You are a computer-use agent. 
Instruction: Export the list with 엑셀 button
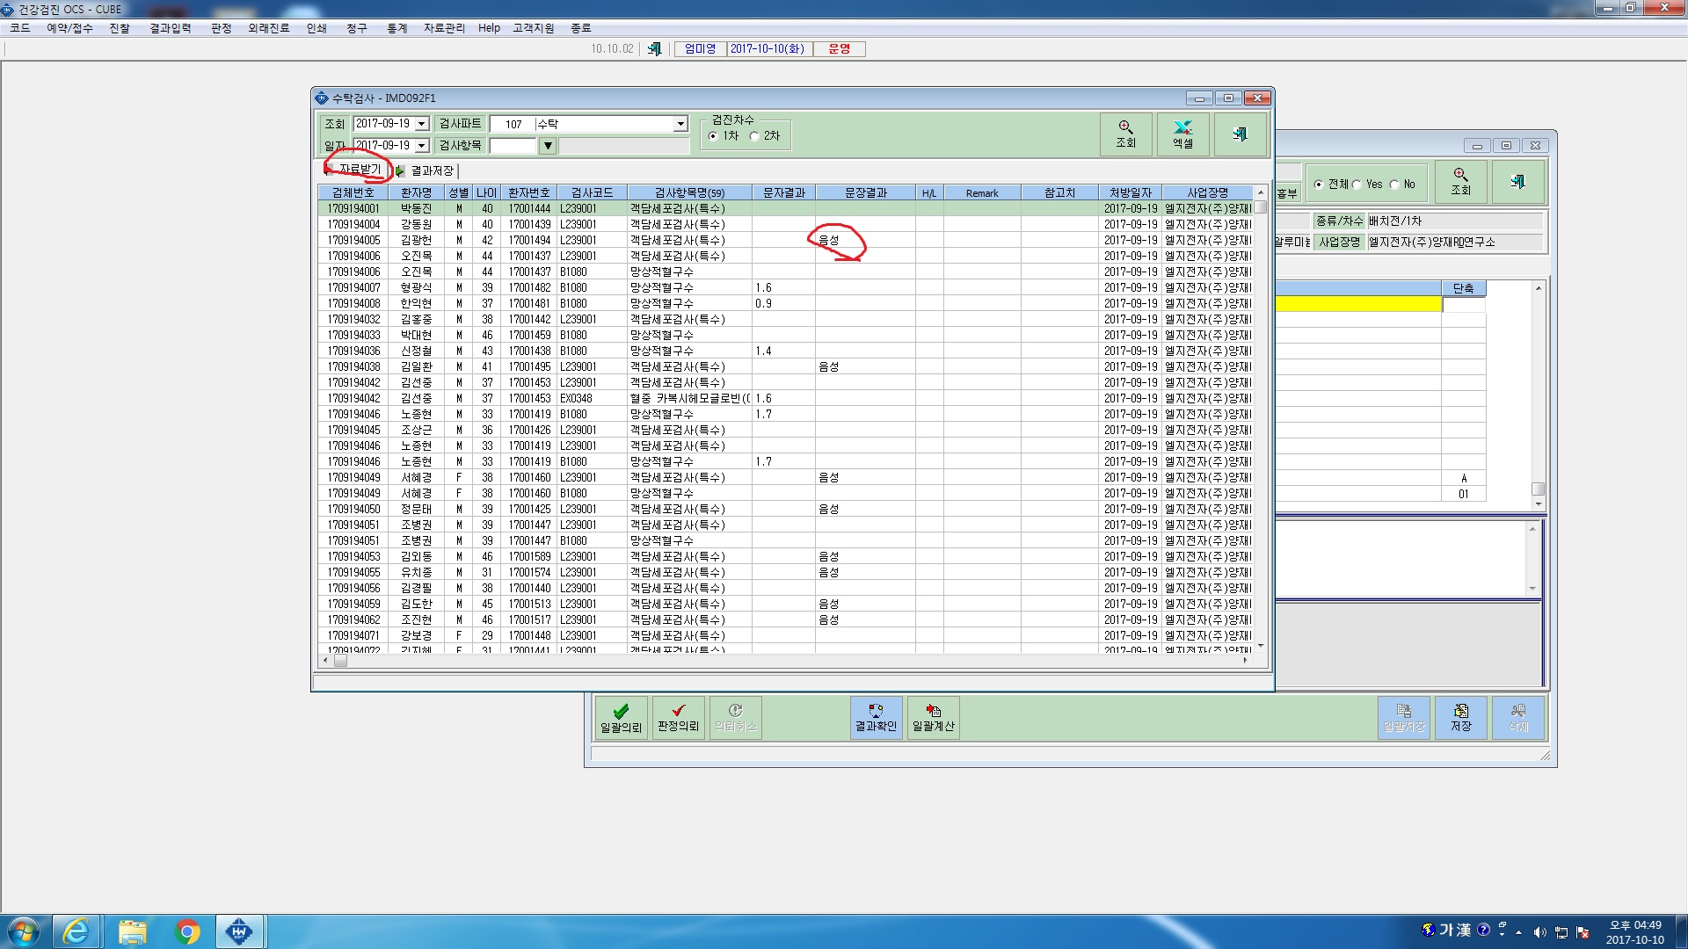click(1182, 134)
